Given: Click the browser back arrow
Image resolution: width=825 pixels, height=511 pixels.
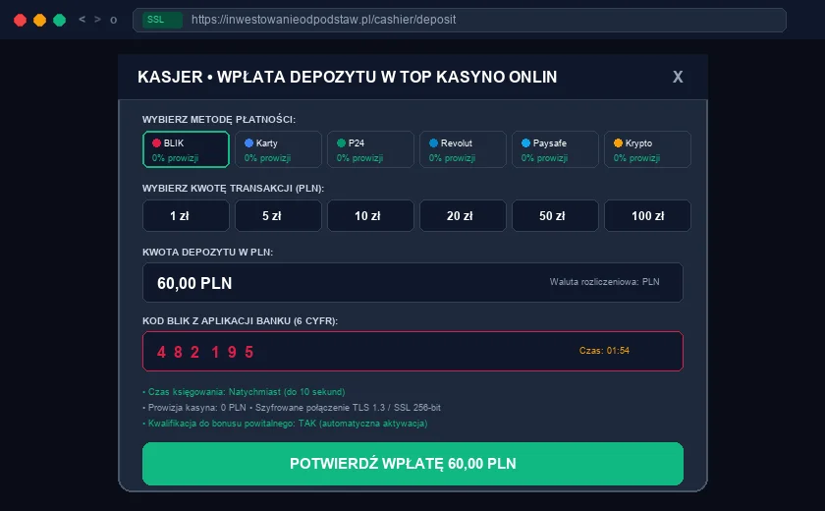Looking at the screenshot, I should 82,20.
